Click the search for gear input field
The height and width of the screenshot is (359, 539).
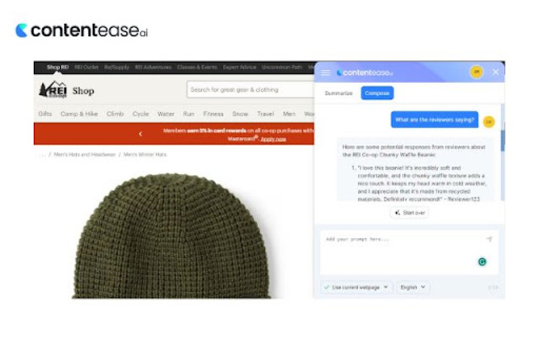pyautogui.click(x=250, y=90)
